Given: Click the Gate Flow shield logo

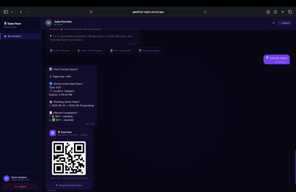Looking at the screenshot, I should click(5, 23).
